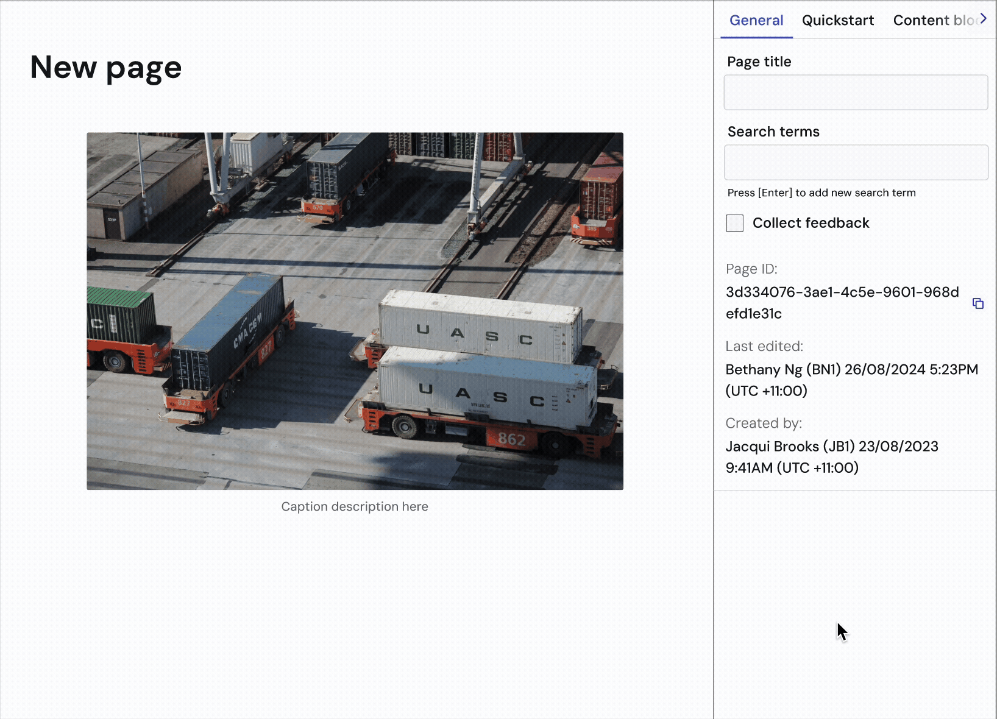Select the 'Last edited:' label
This screenshot has height=719, width=997.
764,346
